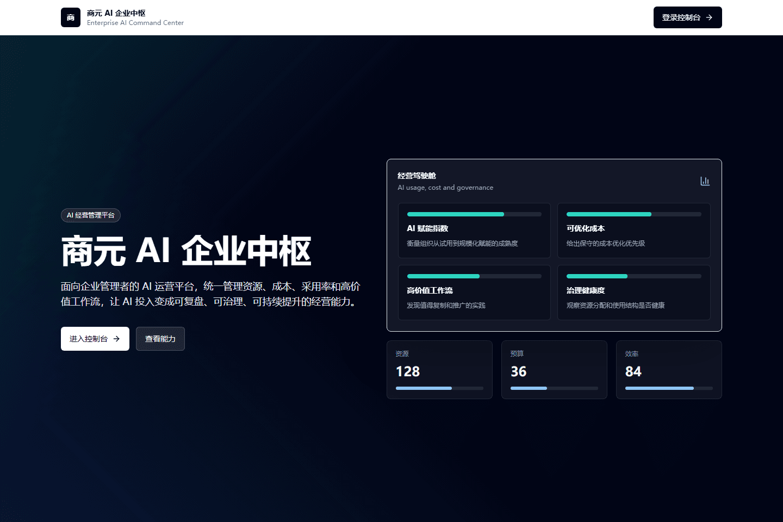This screenshot has height=522, width=783.
Task: Open the 高价值工作流 card
Action: pos(474,293)
